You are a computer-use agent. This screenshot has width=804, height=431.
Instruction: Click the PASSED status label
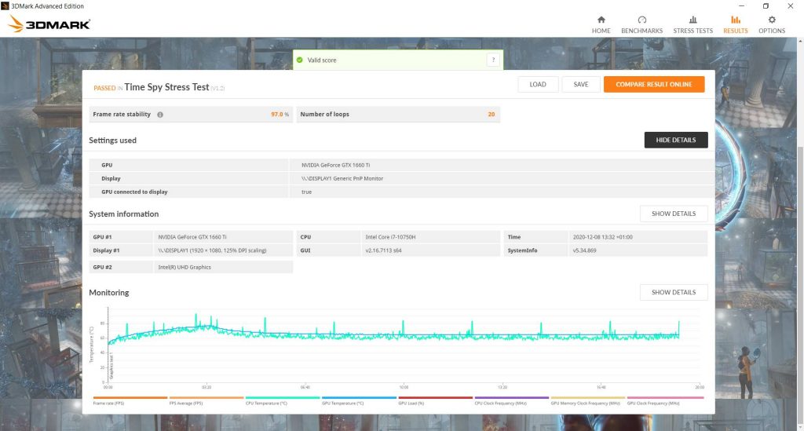click(x=104, y=88)
